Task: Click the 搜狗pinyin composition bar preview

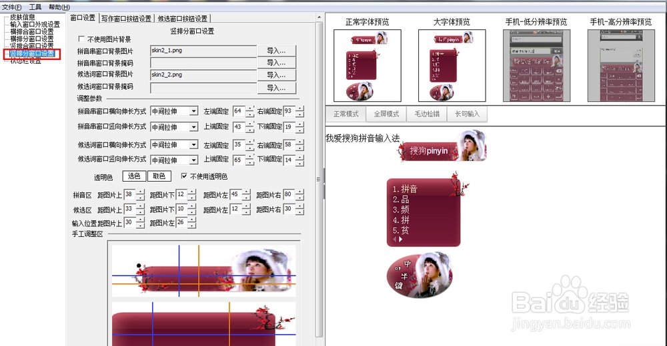Action: click(x=442, y=146)
